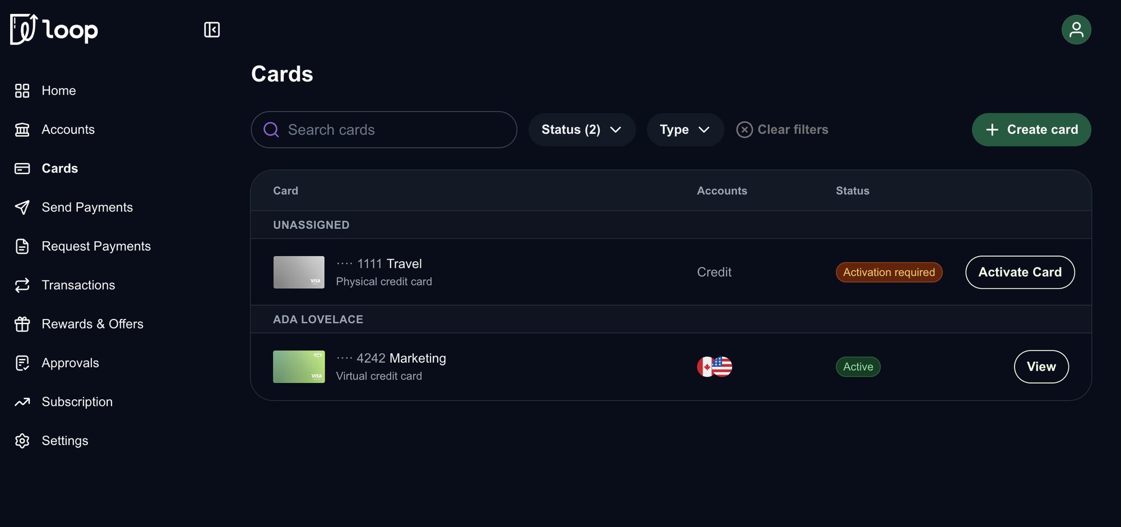The width and height of the screenshot is (1121, 527).
Task: Expand the Type filter dropdown
Action: click(685, 130)
